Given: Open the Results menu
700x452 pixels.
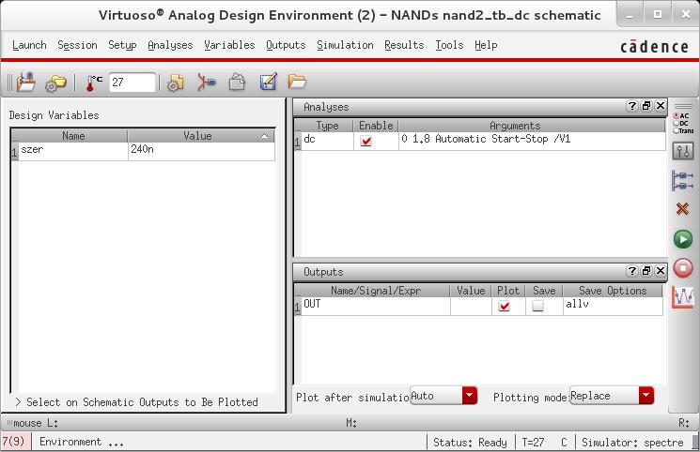Looking at the screenshot, I should click(x=404, y=45).
